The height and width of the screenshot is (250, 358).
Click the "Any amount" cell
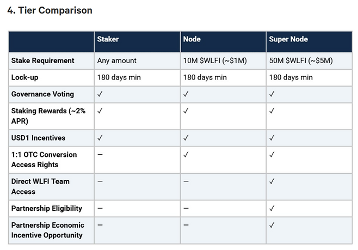[x=117, y=60]
